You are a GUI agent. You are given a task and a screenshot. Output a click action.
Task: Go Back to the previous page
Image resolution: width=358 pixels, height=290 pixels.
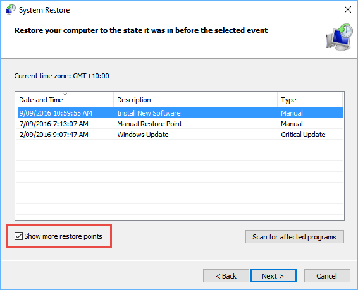pyautogui.click(x=226, y=276)
